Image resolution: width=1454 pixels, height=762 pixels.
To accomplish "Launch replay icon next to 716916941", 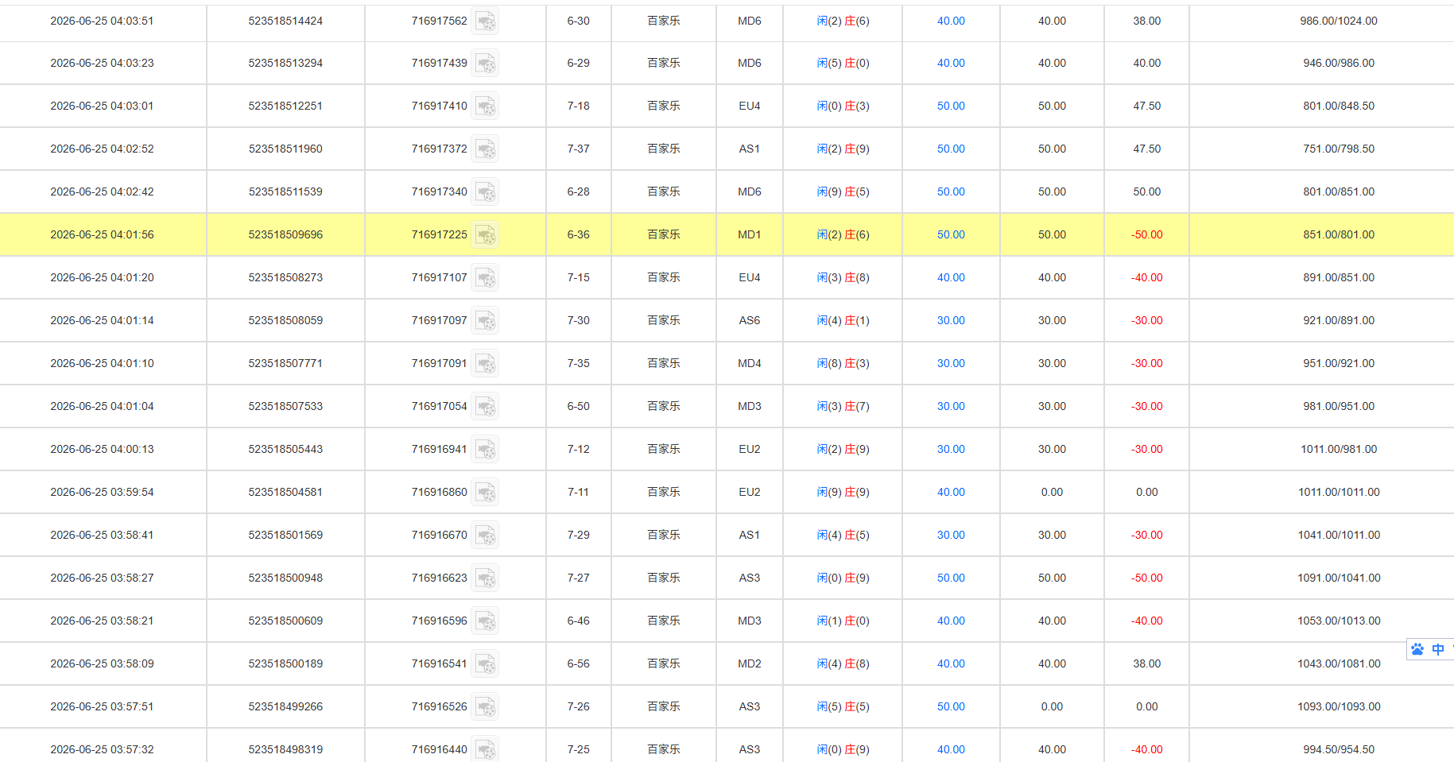I will tap(485, 450).
